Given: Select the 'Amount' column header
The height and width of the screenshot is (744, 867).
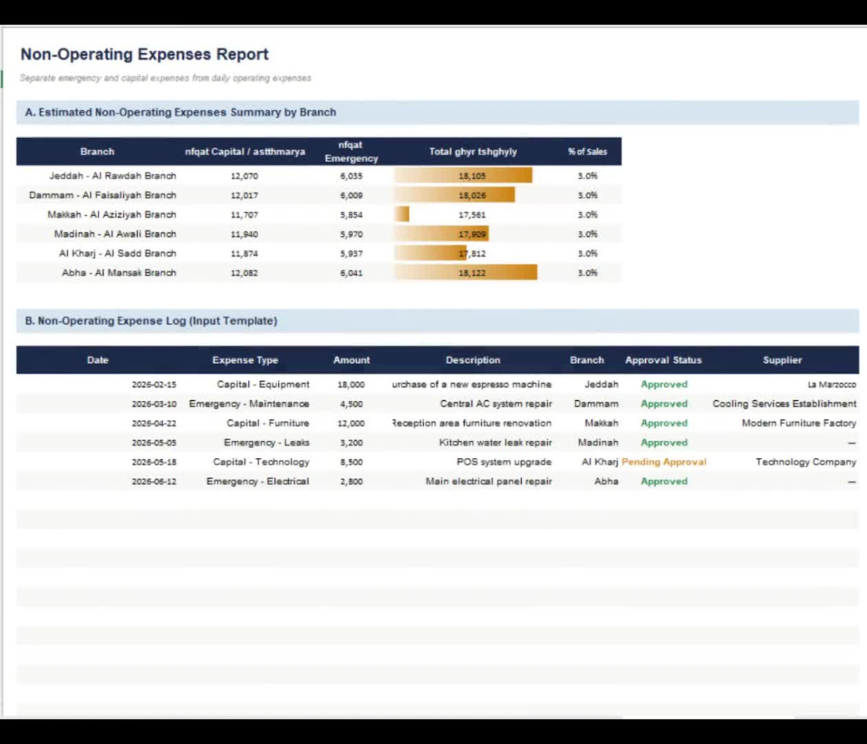Looking at the screenshot, I should [351, 360].
